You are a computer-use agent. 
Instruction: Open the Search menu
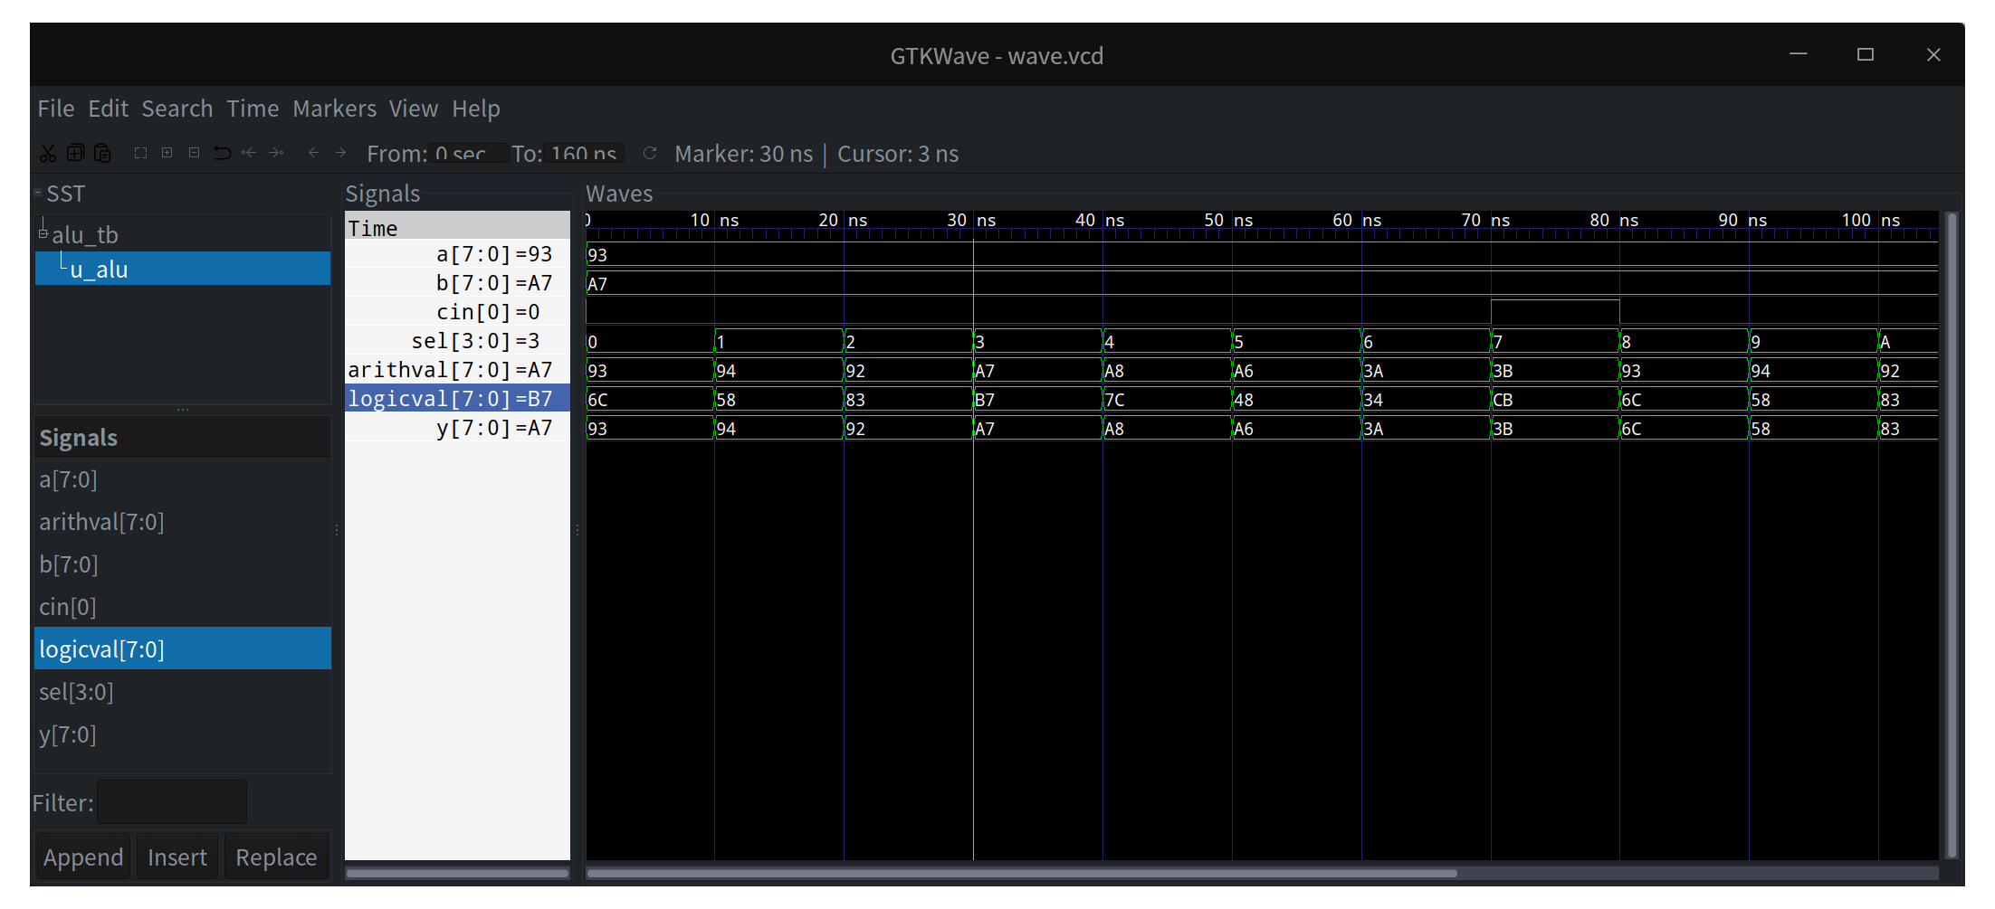pos(177,109)
